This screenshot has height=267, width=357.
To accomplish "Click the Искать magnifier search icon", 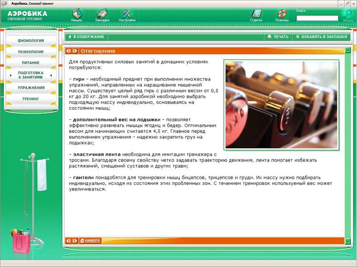I will 348,14.
